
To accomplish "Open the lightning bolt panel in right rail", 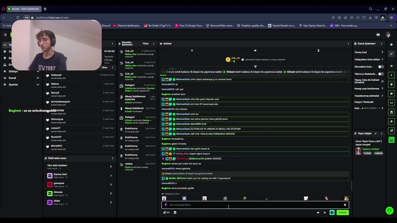I will [391, 75].
